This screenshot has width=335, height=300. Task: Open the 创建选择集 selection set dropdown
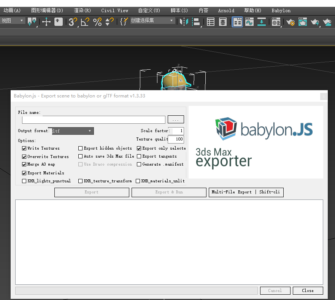tap(152, 21)
